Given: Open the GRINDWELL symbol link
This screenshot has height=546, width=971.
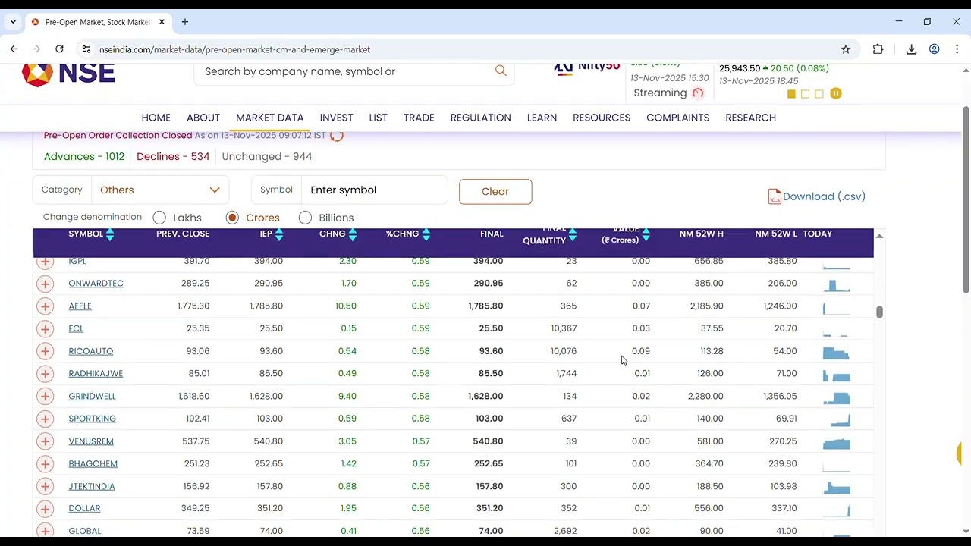Looking at the screenshot, I should (92, 396).
